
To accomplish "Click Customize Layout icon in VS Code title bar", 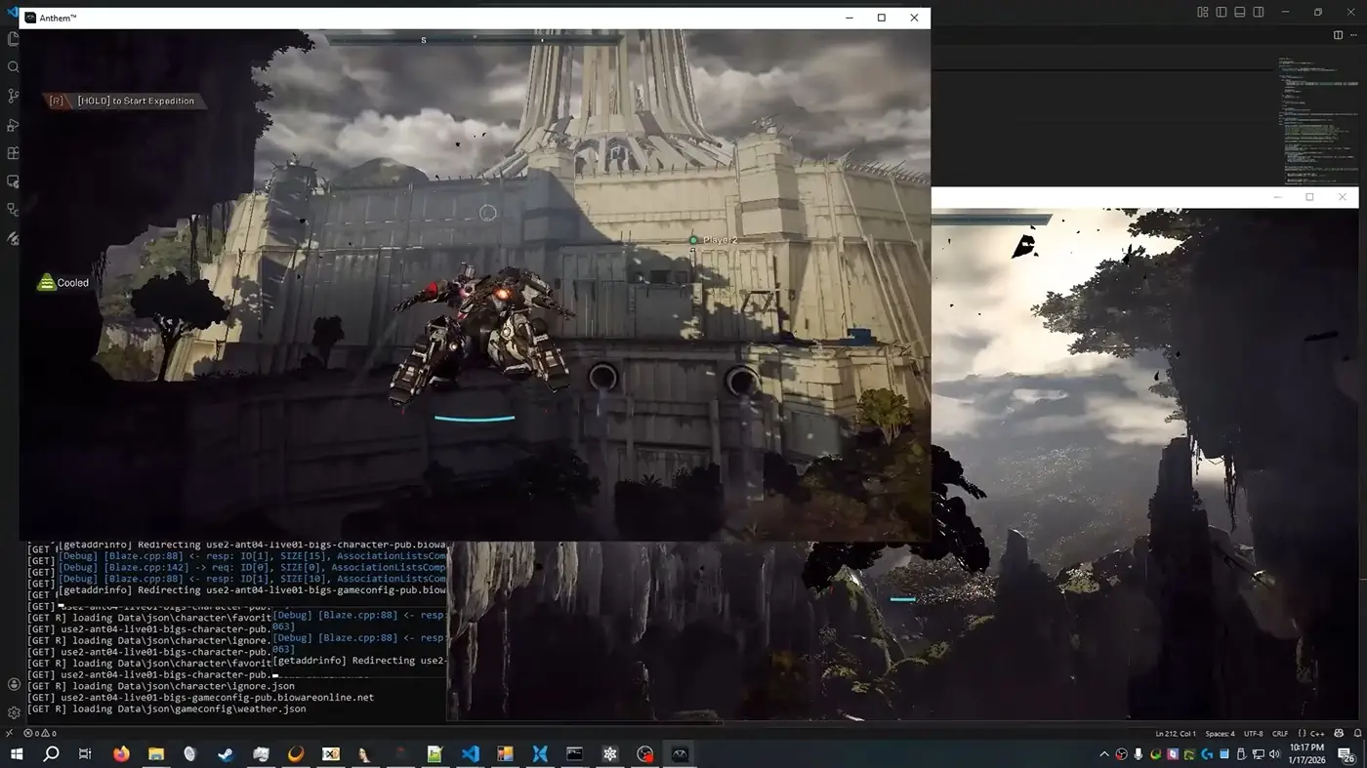I will [1203, 12].
